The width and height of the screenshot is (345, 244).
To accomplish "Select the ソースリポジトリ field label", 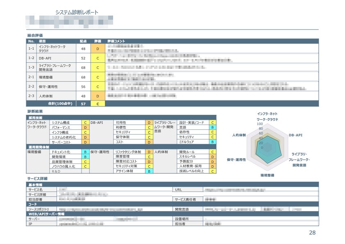I will coord(39,210).
